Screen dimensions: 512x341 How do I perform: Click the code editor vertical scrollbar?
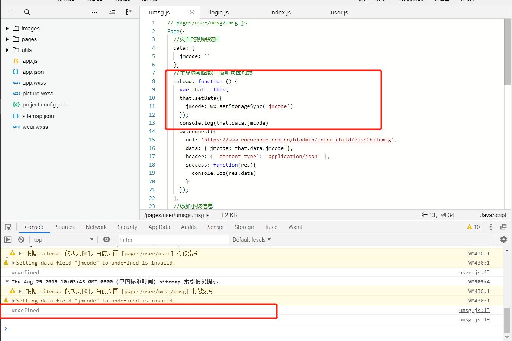(508, 52)
